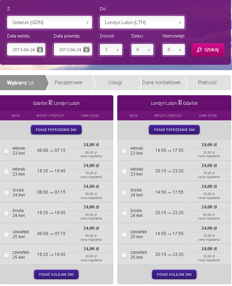Open destination Londyn Luton (LTN) dropdown
This screenshot has width=232, height=286.
tap(142, 22)
